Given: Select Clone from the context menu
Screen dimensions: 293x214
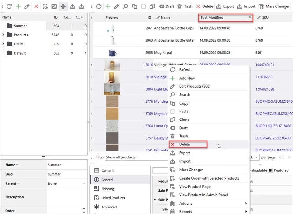Looking at the screenshot, I should 184,120.
